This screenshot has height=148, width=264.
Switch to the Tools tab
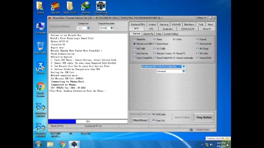201,25
